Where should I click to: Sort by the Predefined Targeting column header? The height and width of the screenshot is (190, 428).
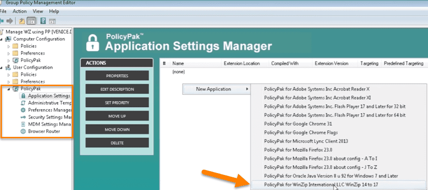point(404,63)
